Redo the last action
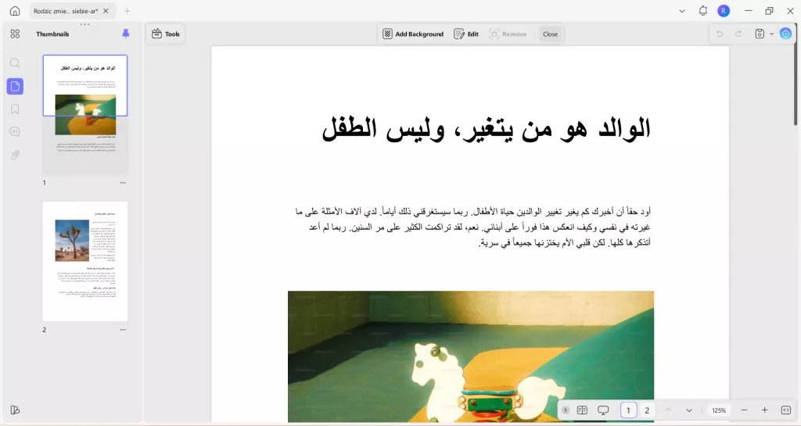The image size is (801, 426). point(738,34)
